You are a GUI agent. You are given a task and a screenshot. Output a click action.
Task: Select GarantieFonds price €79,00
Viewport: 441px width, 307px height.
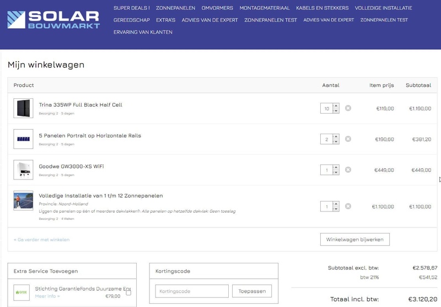click(x=113, y=296)
